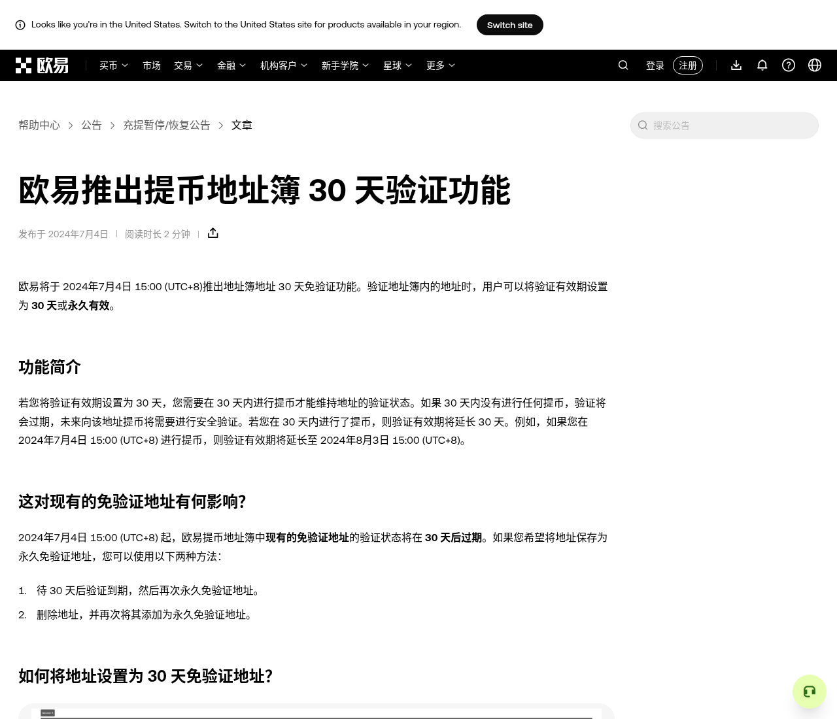Expand the 新手学院 dropdown menu
The height and width of the screenshot is (719, 837).
pos(345,65)
